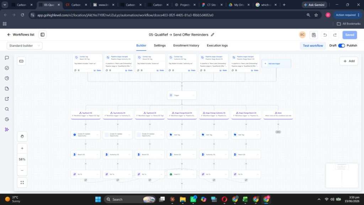Open the apps grid in bookmarks bar
The height and width of the screenshot is (205, 364).
point(5,24)
